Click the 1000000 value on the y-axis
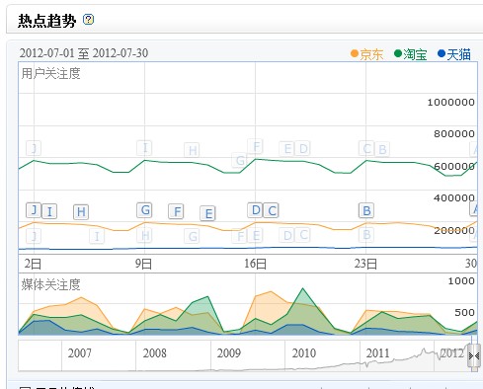The image size is (483, 389). [450, 103]
